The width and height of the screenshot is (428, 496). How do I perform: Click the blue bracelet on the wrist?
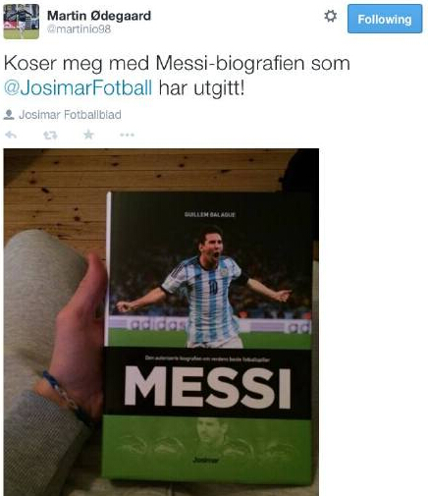[x=64, y=398]
